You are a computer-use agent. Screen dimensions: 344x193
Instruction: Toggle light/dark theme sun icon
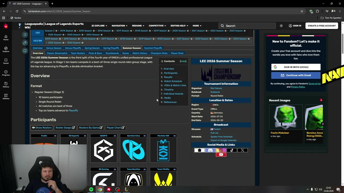(281, 26)
